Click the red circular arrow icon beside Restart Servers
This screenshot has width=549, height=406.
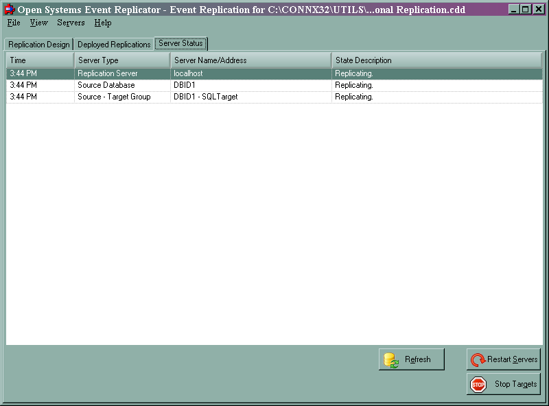coord(478,359)
